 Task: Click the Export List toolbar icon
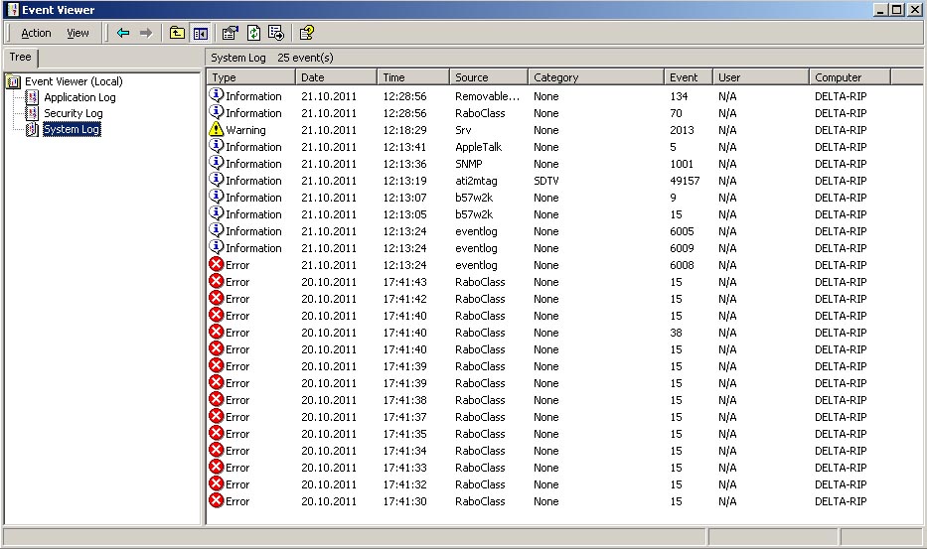[276, 33]
